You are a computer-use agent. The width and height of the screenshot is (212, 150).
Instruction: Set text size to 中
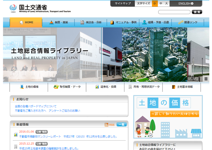(x=161, y=3)
